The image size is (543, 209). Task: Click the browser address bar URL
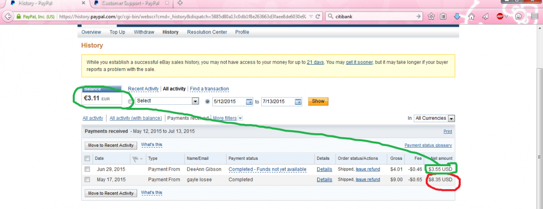(x=182, y=16)
